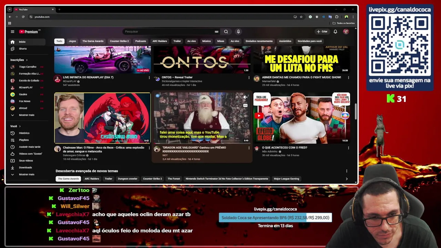This screenshot has height=248, width=441.
Task: Open Histórico in the sidebar
Action: (x=27, y=133)
